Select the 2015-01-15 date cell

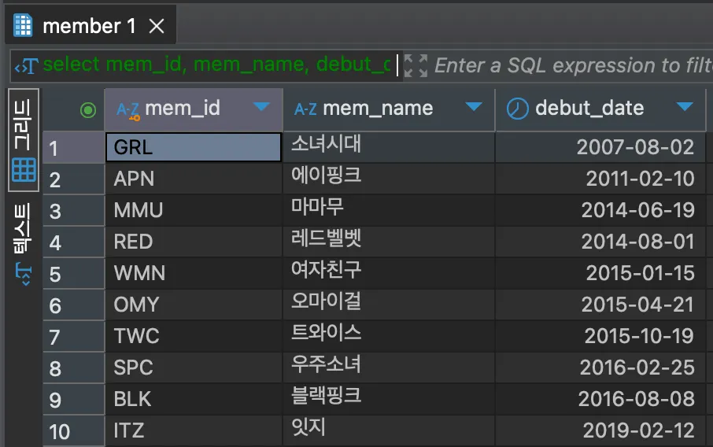(600, 274)
